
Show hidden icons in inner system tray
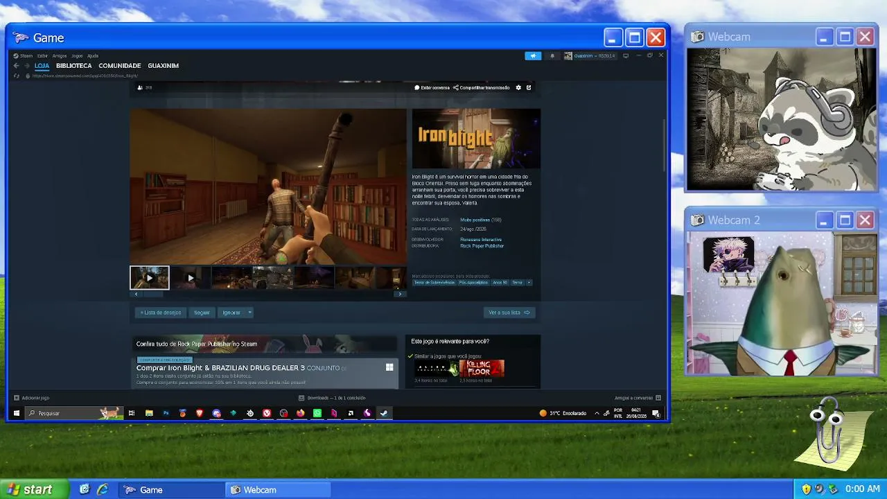597,413
